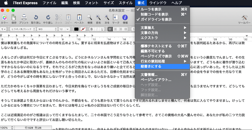The width and height of the screenshot is (252, 130).
Task: Click the black text color swatch
Action: point(76,29)
